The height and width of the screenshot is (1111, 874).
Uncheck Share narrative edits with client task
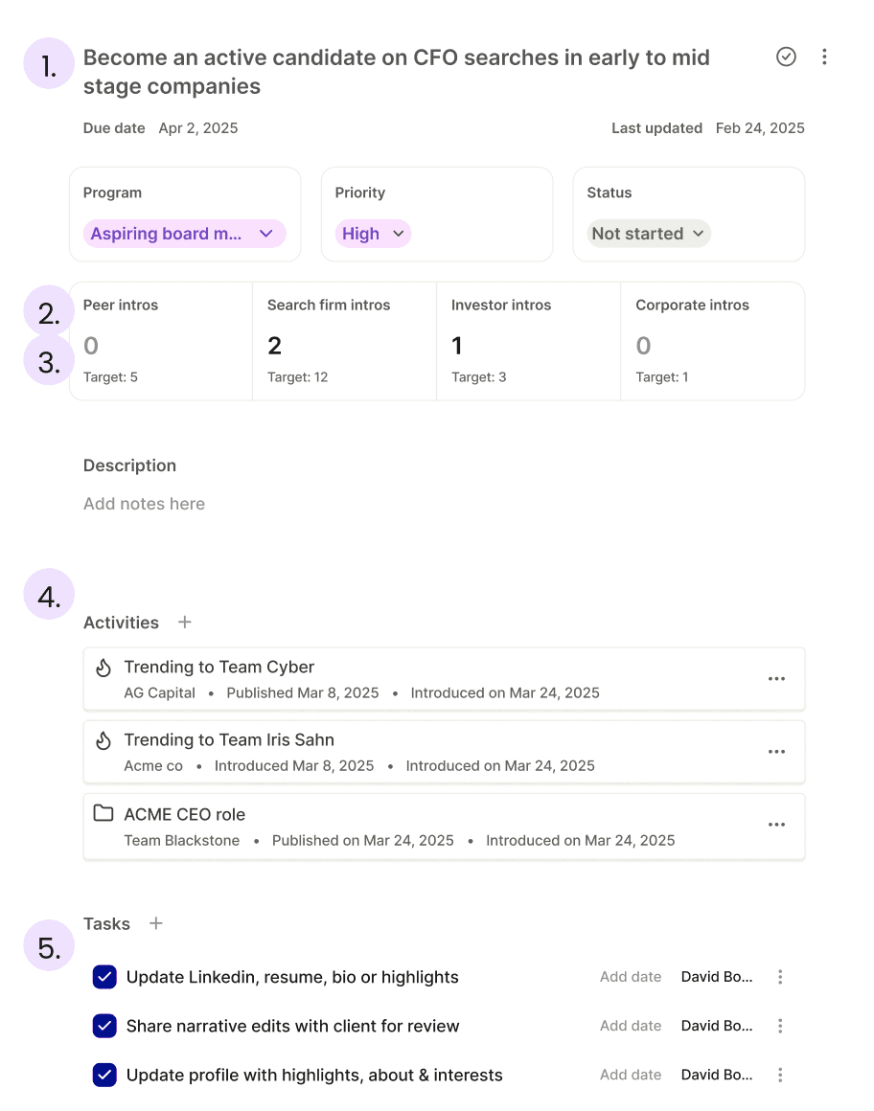point(104,1026)
